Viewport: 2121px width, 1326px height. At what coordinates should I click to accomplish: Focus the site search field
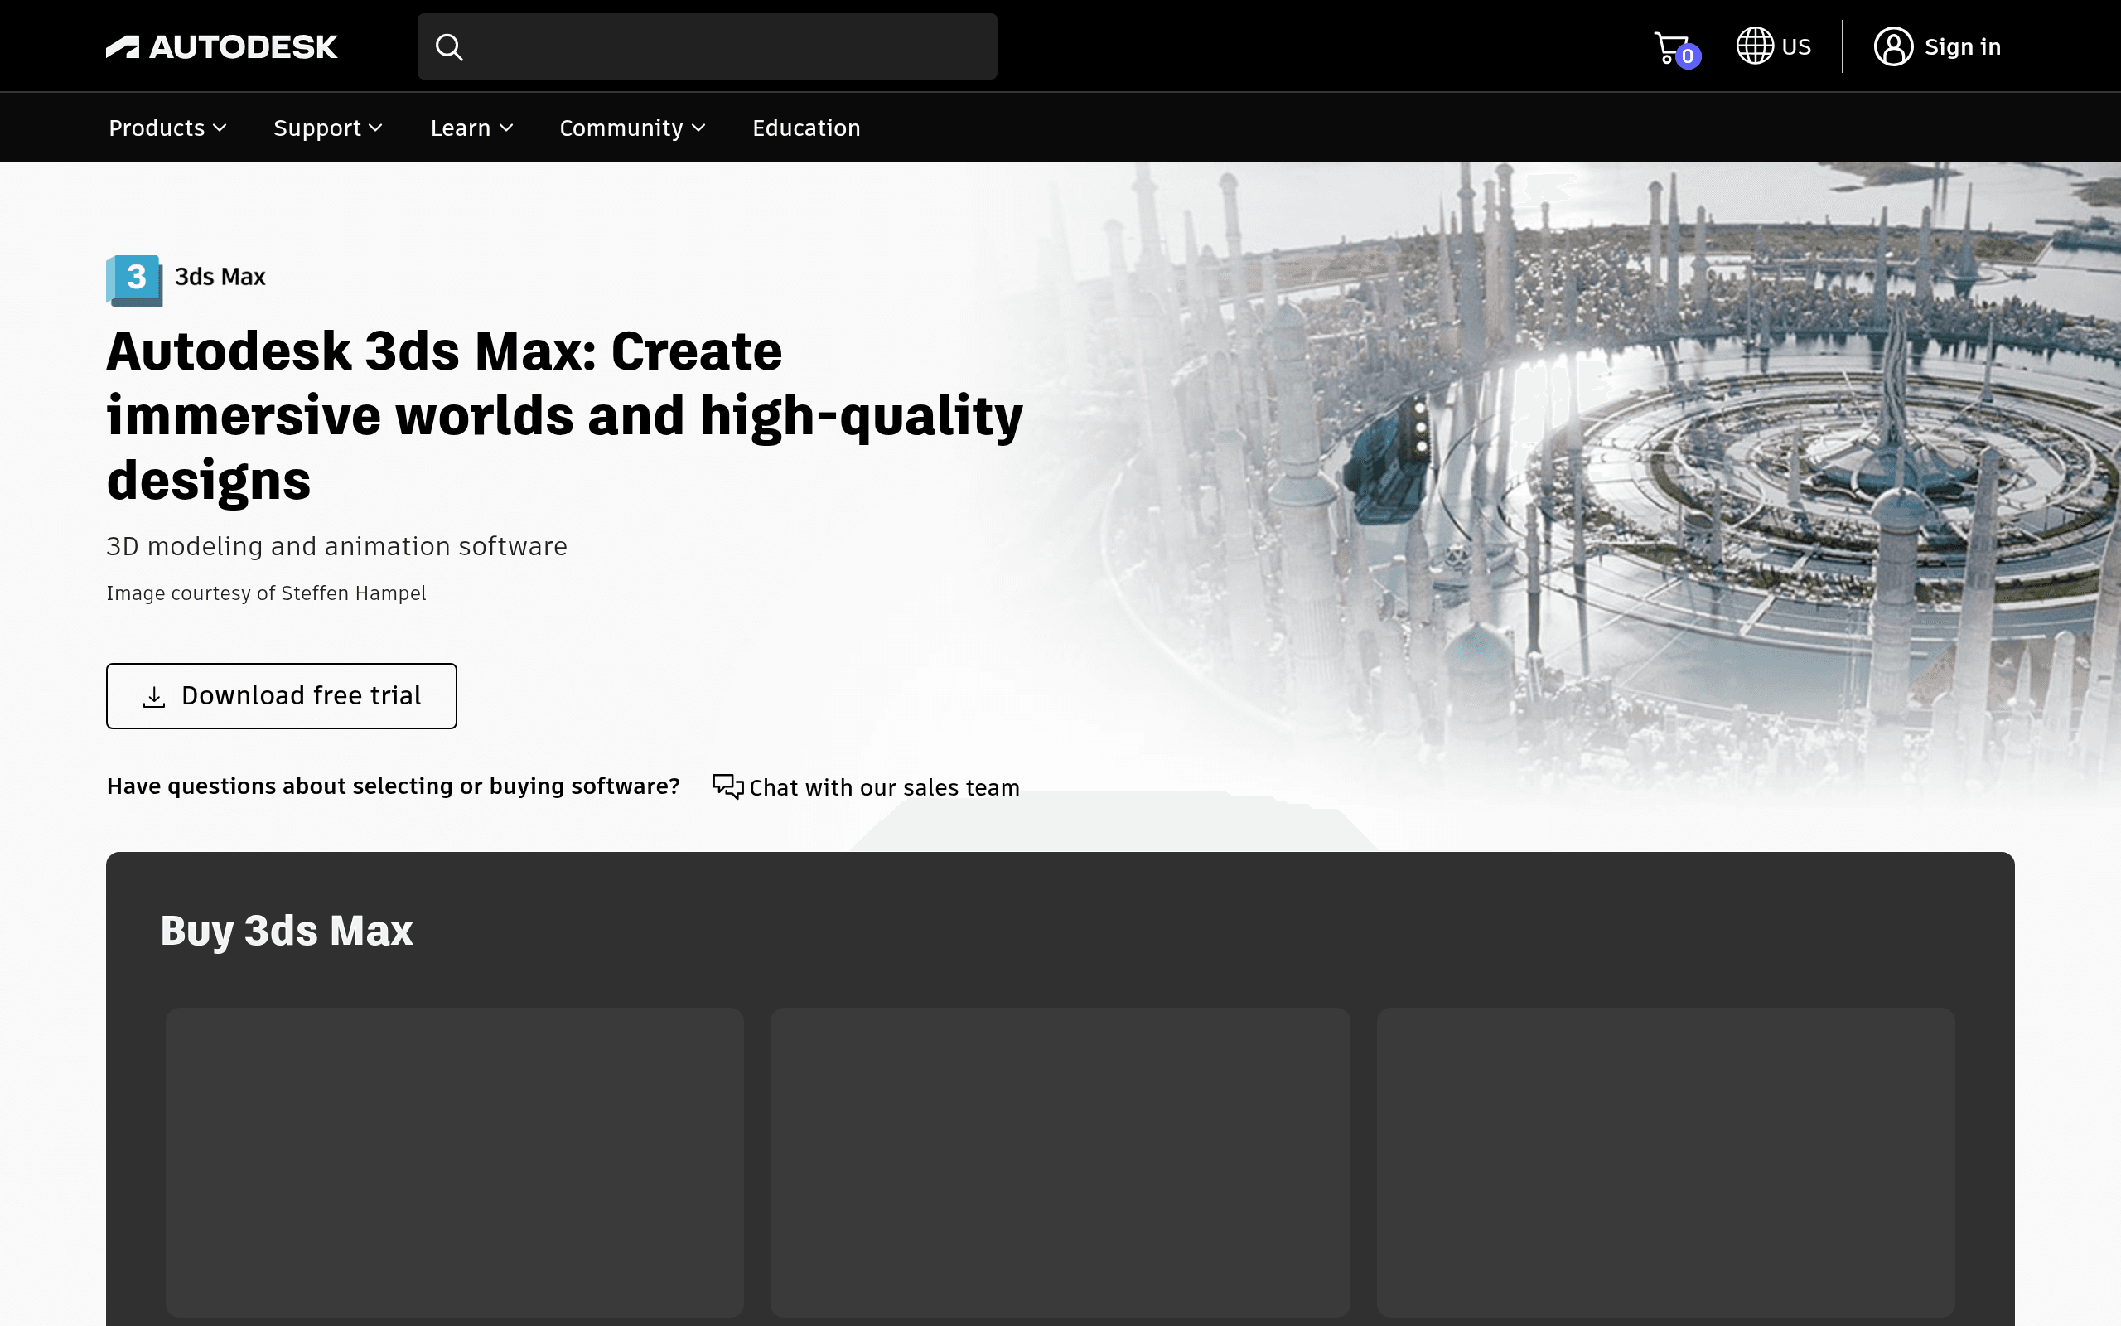click(707, 46)
